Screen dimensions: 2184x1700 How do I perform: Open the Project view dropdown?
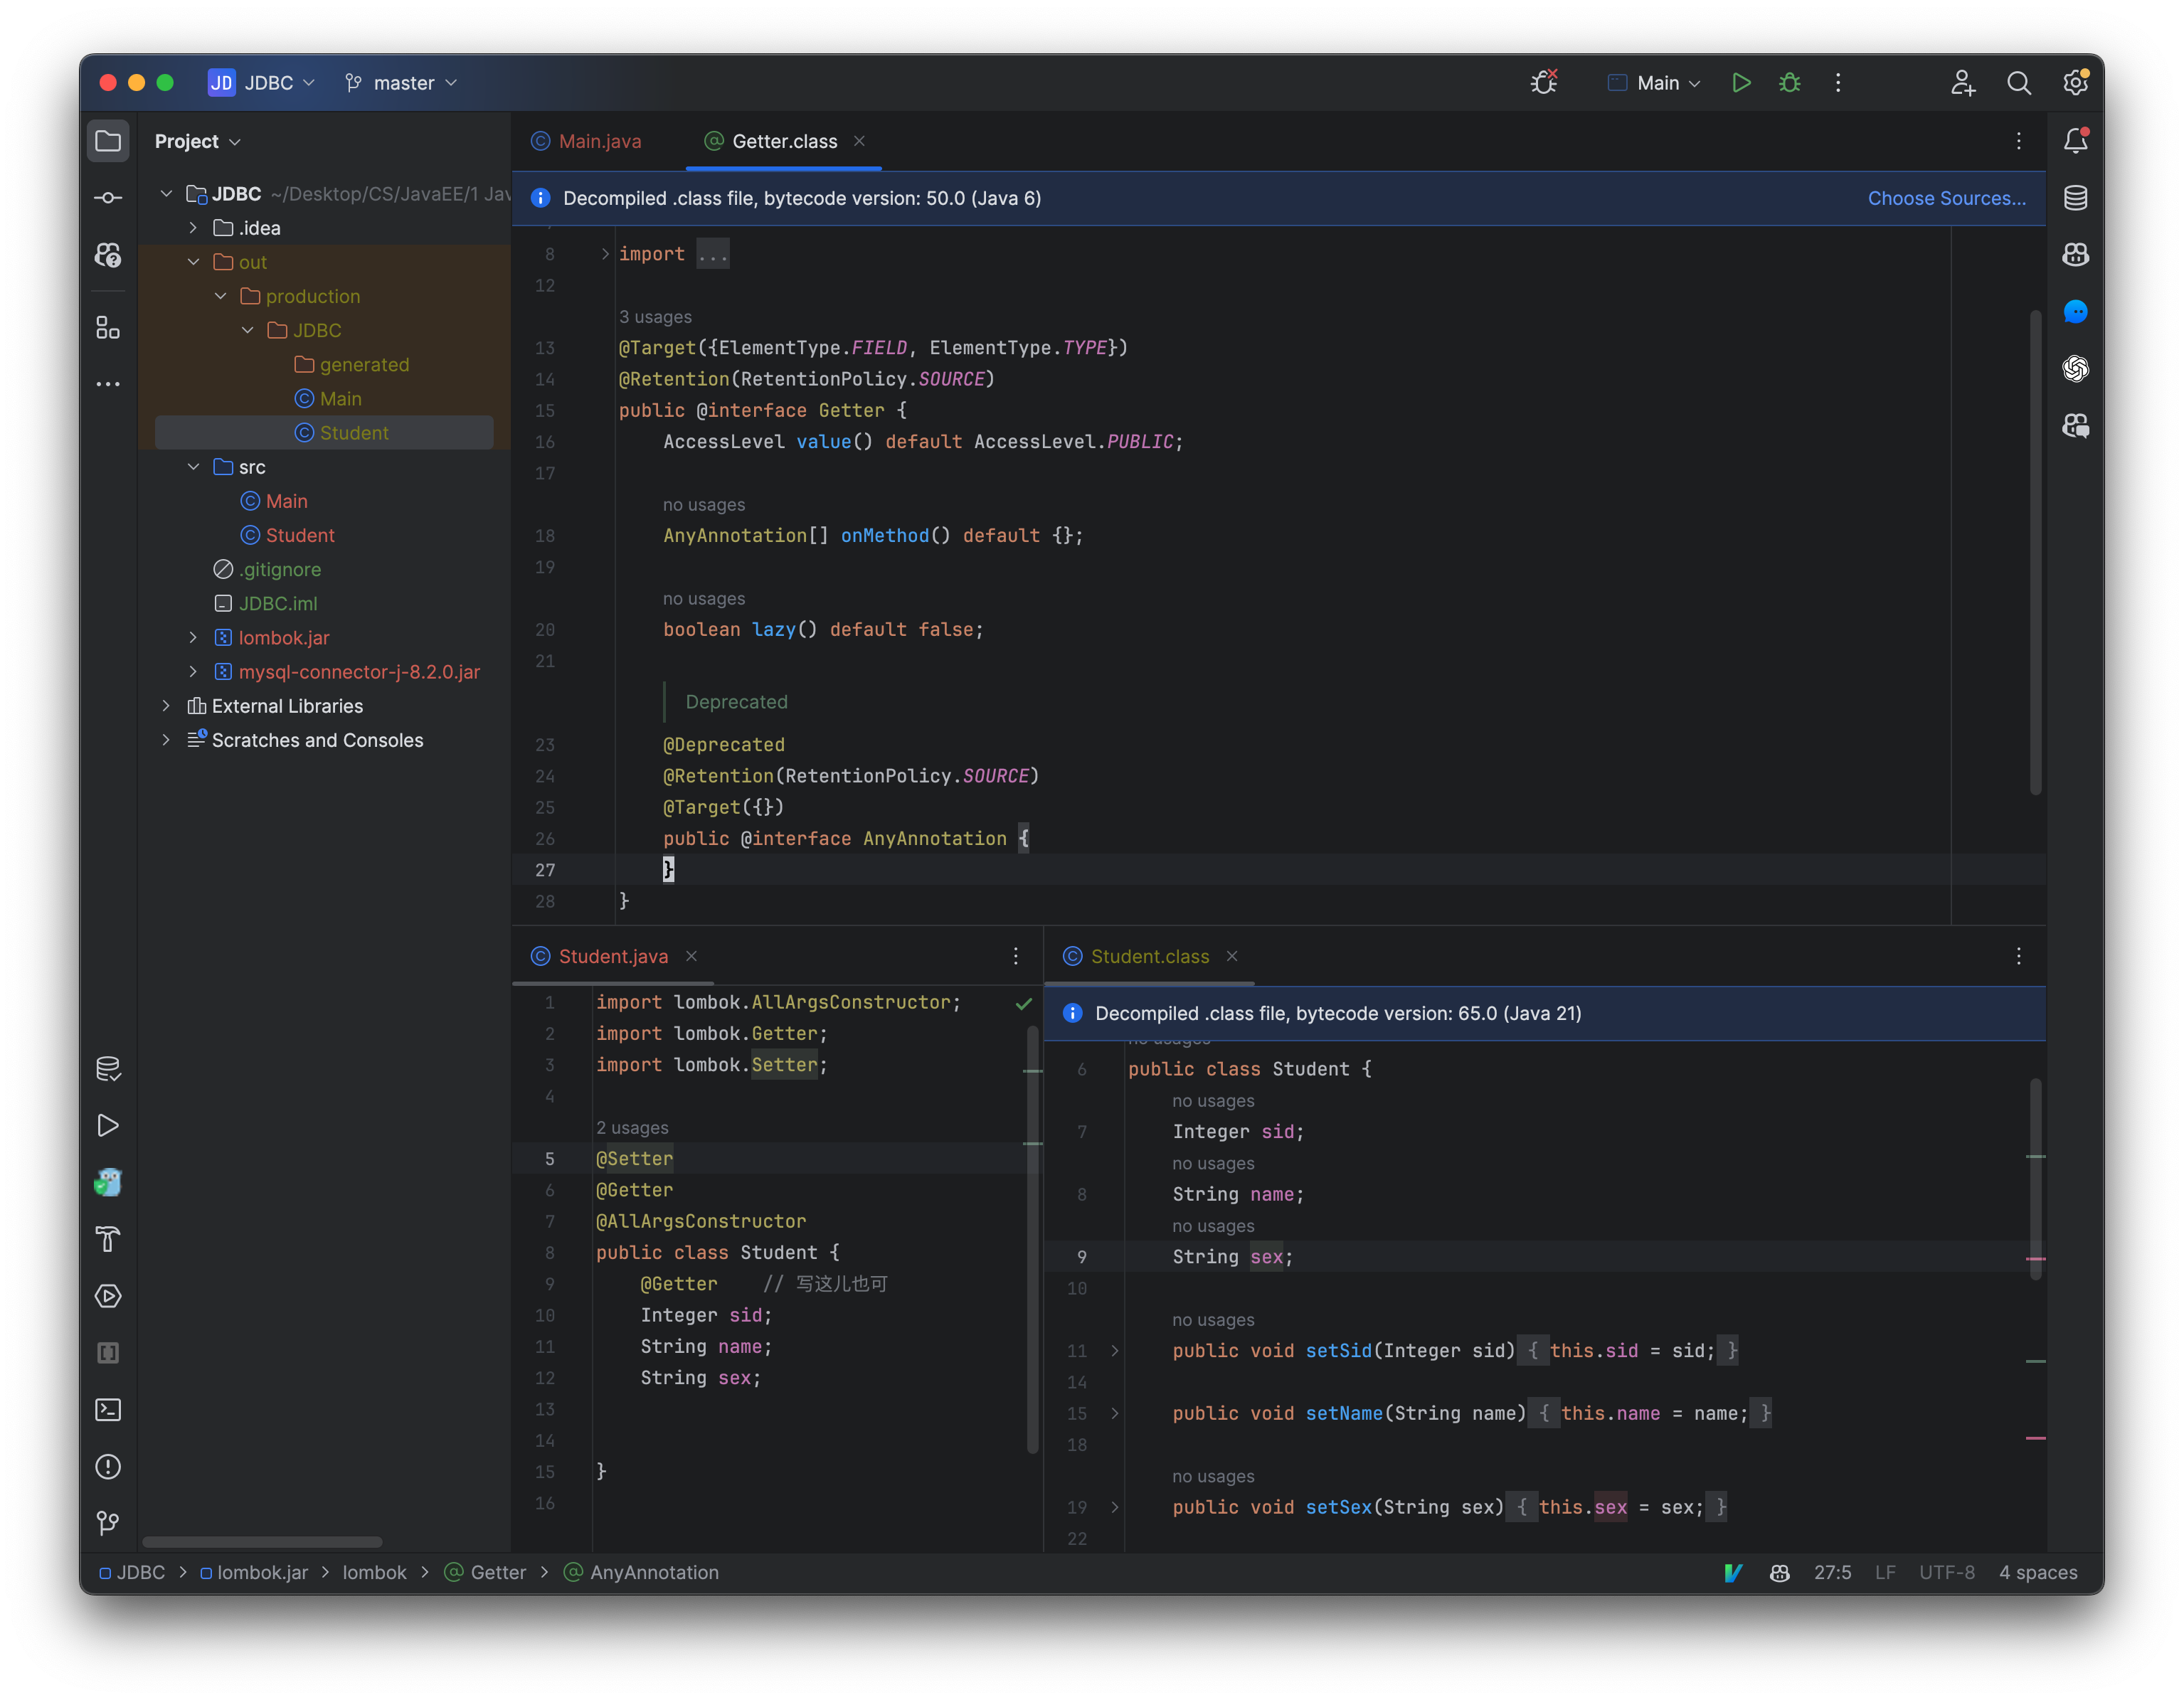coord(197,142)
